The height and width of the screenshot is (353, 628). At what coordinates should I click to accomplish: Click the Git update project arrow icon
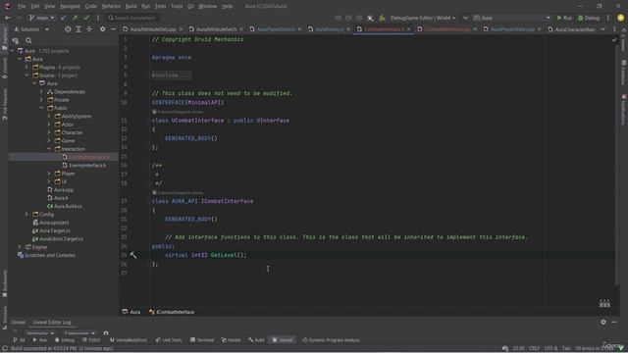point(63,18)
